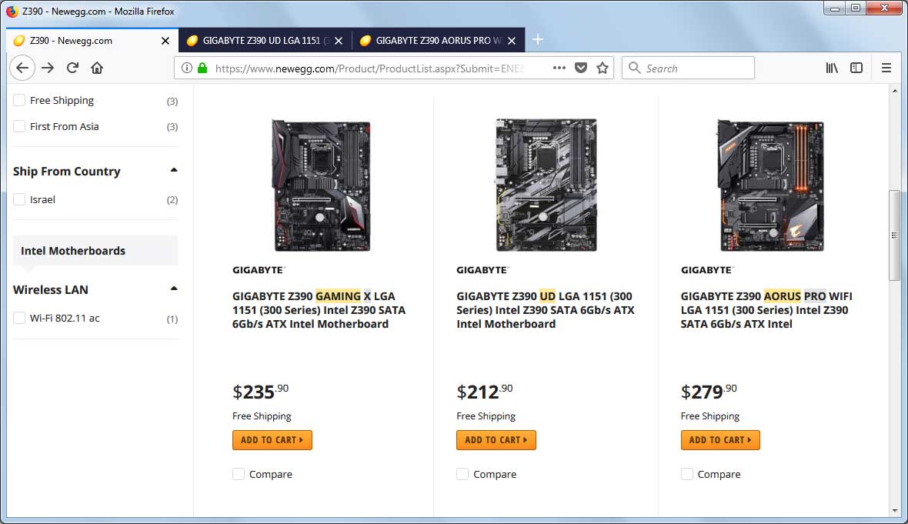Reload the current Newegg page

pyautogui.click(x=72, y=68)
